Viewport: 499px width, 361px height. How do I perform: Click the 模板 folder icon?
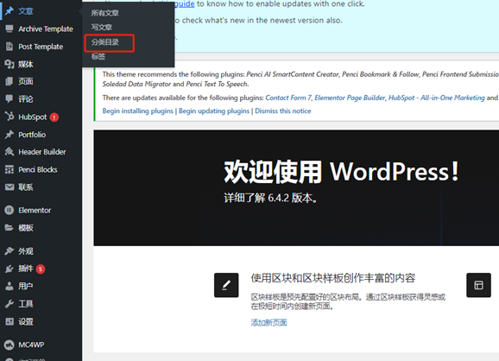coord(9,228)
